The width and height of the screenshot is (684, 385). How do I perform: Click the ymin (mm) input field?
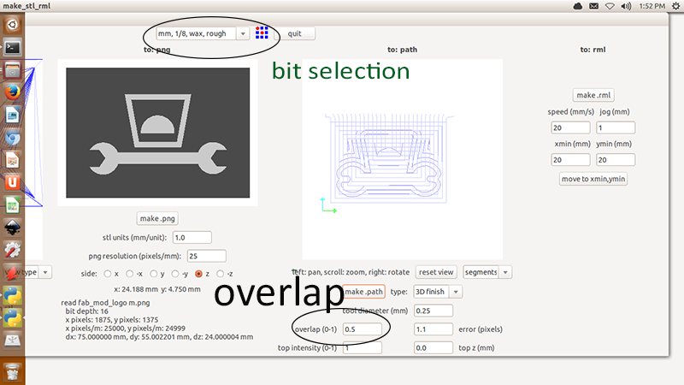click(x=616, y=160)
